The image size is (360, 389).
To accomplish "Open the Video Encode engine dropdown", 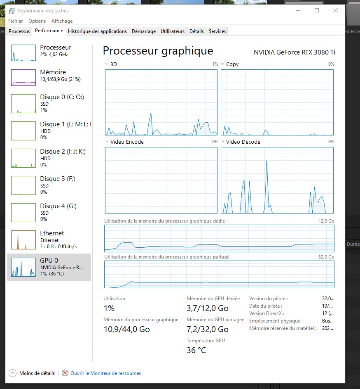I will 107,142.
